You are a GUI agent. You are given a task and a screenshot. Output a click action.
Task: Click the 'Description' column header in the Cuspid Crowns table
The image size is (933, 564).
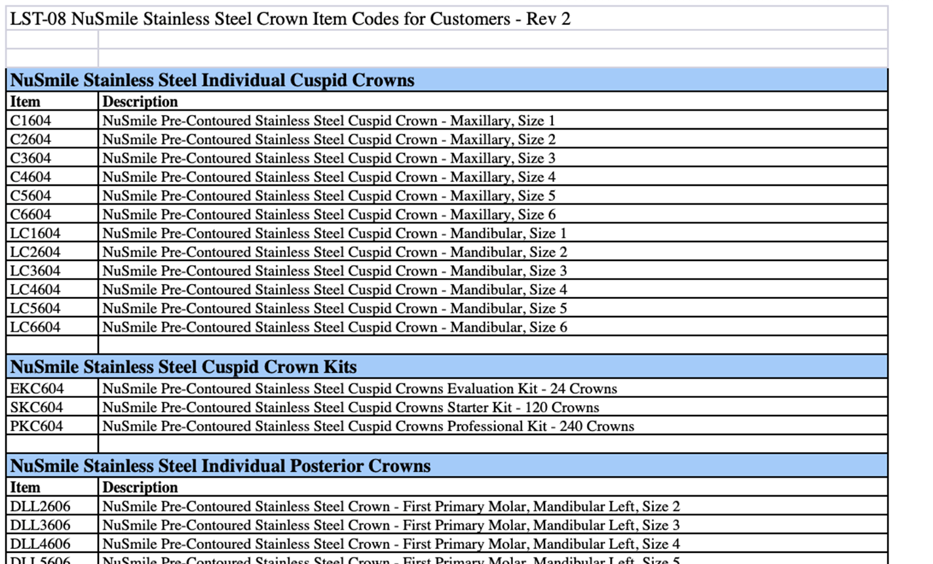pos(493,101)
